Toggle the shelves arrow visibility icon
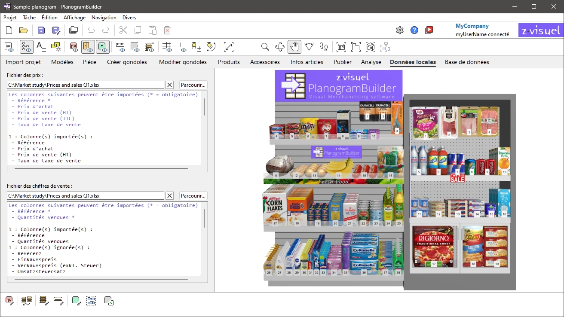 pos(150,46)
